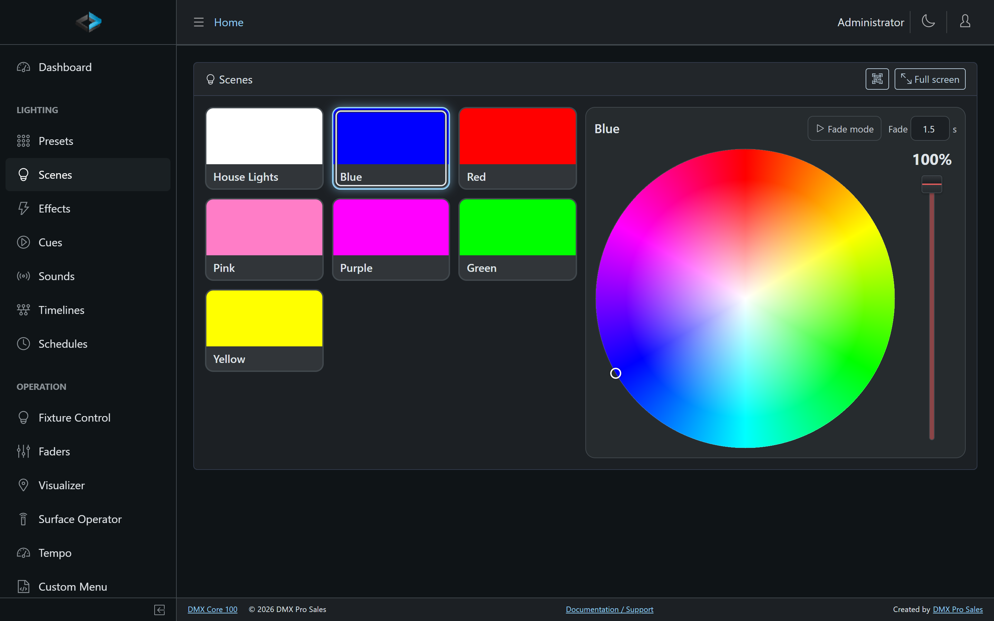Activate the House Lights scene
The height and width of the screenshot is (621, 994).
264,148
